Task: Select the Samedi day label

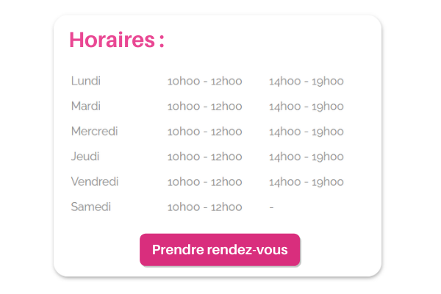Action: [91, 207]
